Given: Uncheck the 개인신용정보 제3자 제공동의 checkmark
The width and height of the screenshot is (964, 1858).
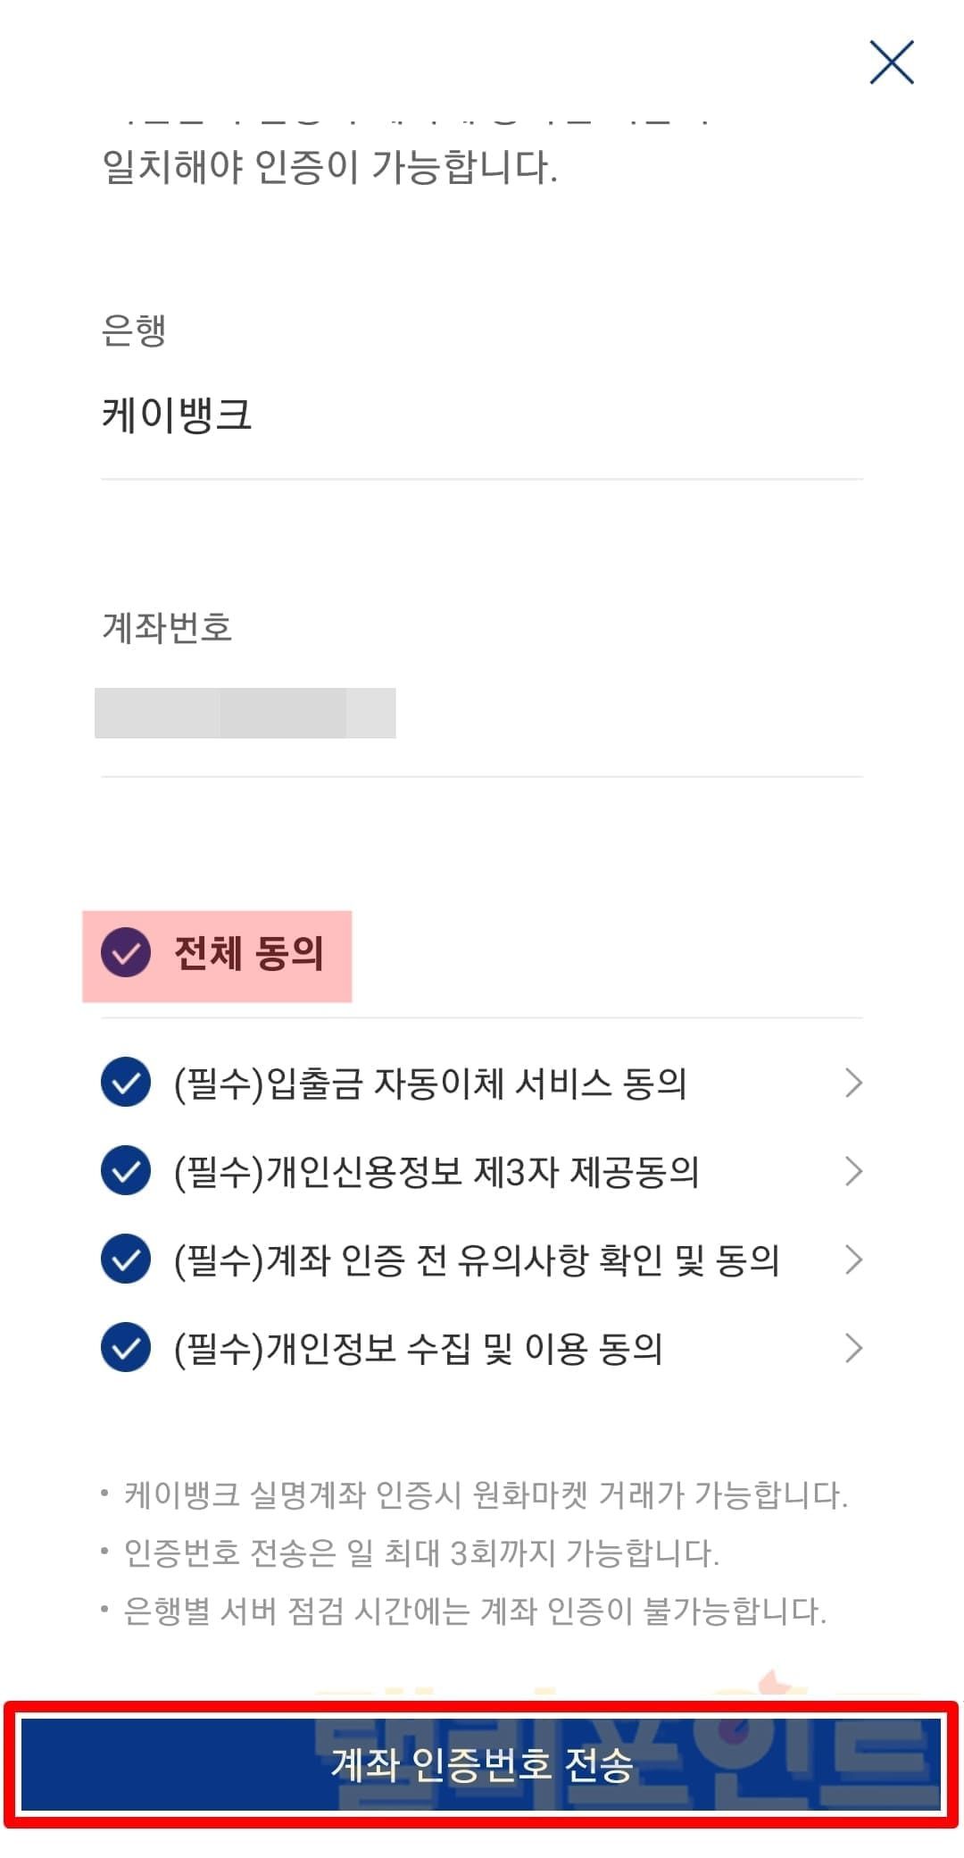Looking at the screenshot, I should tap(126, 1171).
